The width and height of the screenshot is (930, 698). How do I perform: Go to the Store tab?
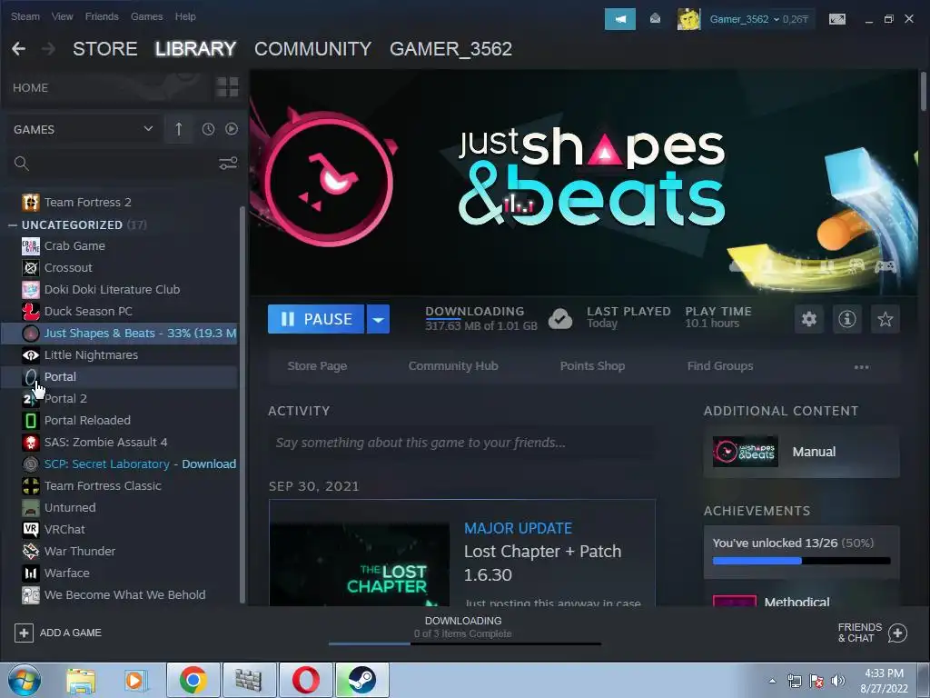[x=105, y=49]
